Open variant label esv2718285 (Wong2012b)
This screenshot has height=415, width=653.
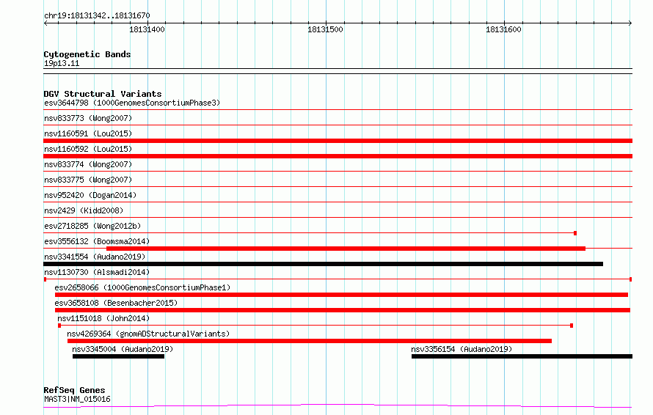pyautogui.click(x=92, y=226)
